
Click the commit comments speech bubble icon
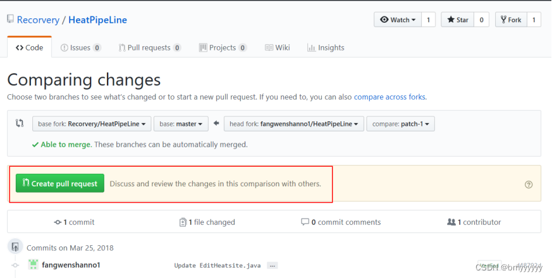(305, 222)
